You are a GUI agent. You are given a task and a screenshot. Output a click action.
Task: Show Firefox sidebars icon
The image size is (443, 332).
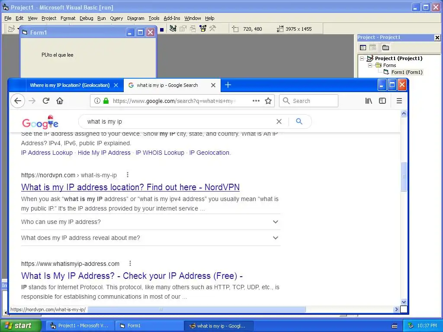coord(382,101)
